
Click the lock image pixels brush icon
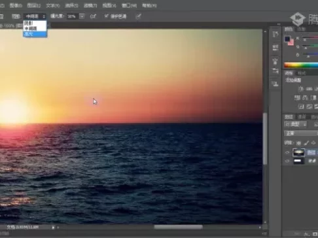(306, 143)
